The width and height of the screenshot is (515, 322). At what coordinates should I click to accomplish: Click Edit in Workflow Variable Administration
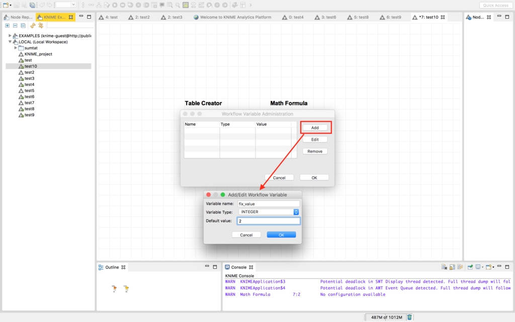point(315,139)
